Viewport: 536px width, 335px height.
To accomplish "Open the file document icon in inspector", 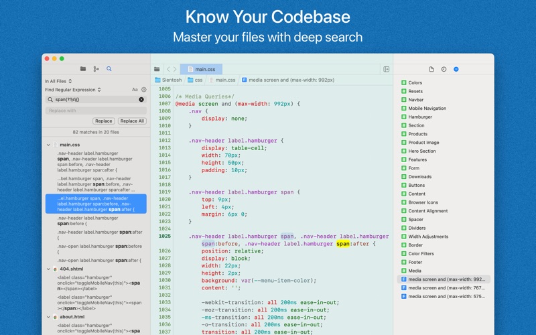I will (x=431, y=70).
